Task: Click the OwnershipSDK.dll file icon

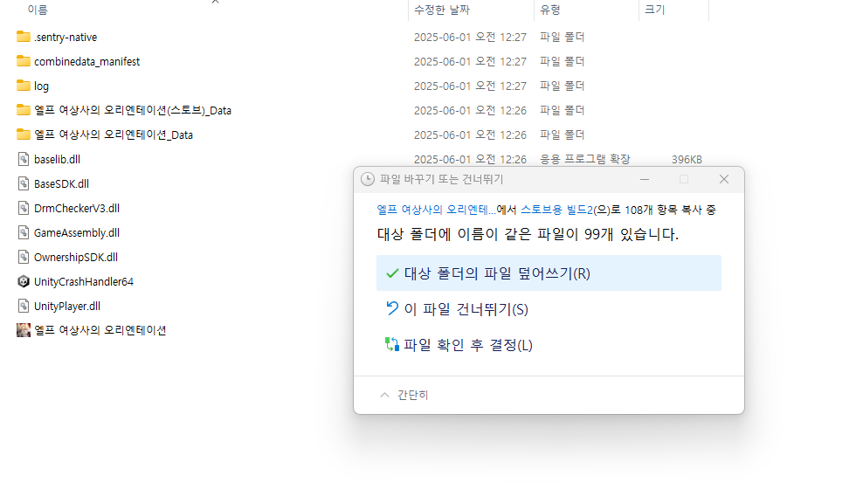Action: click(x=23, y=257)
